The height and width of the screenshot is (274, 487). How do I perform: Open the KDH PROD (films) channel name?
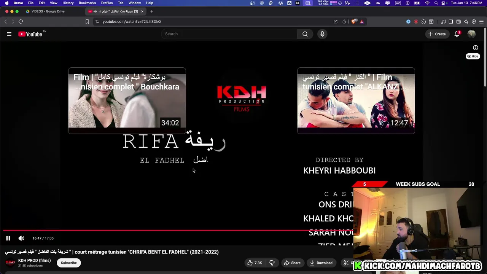coord(34,261)
